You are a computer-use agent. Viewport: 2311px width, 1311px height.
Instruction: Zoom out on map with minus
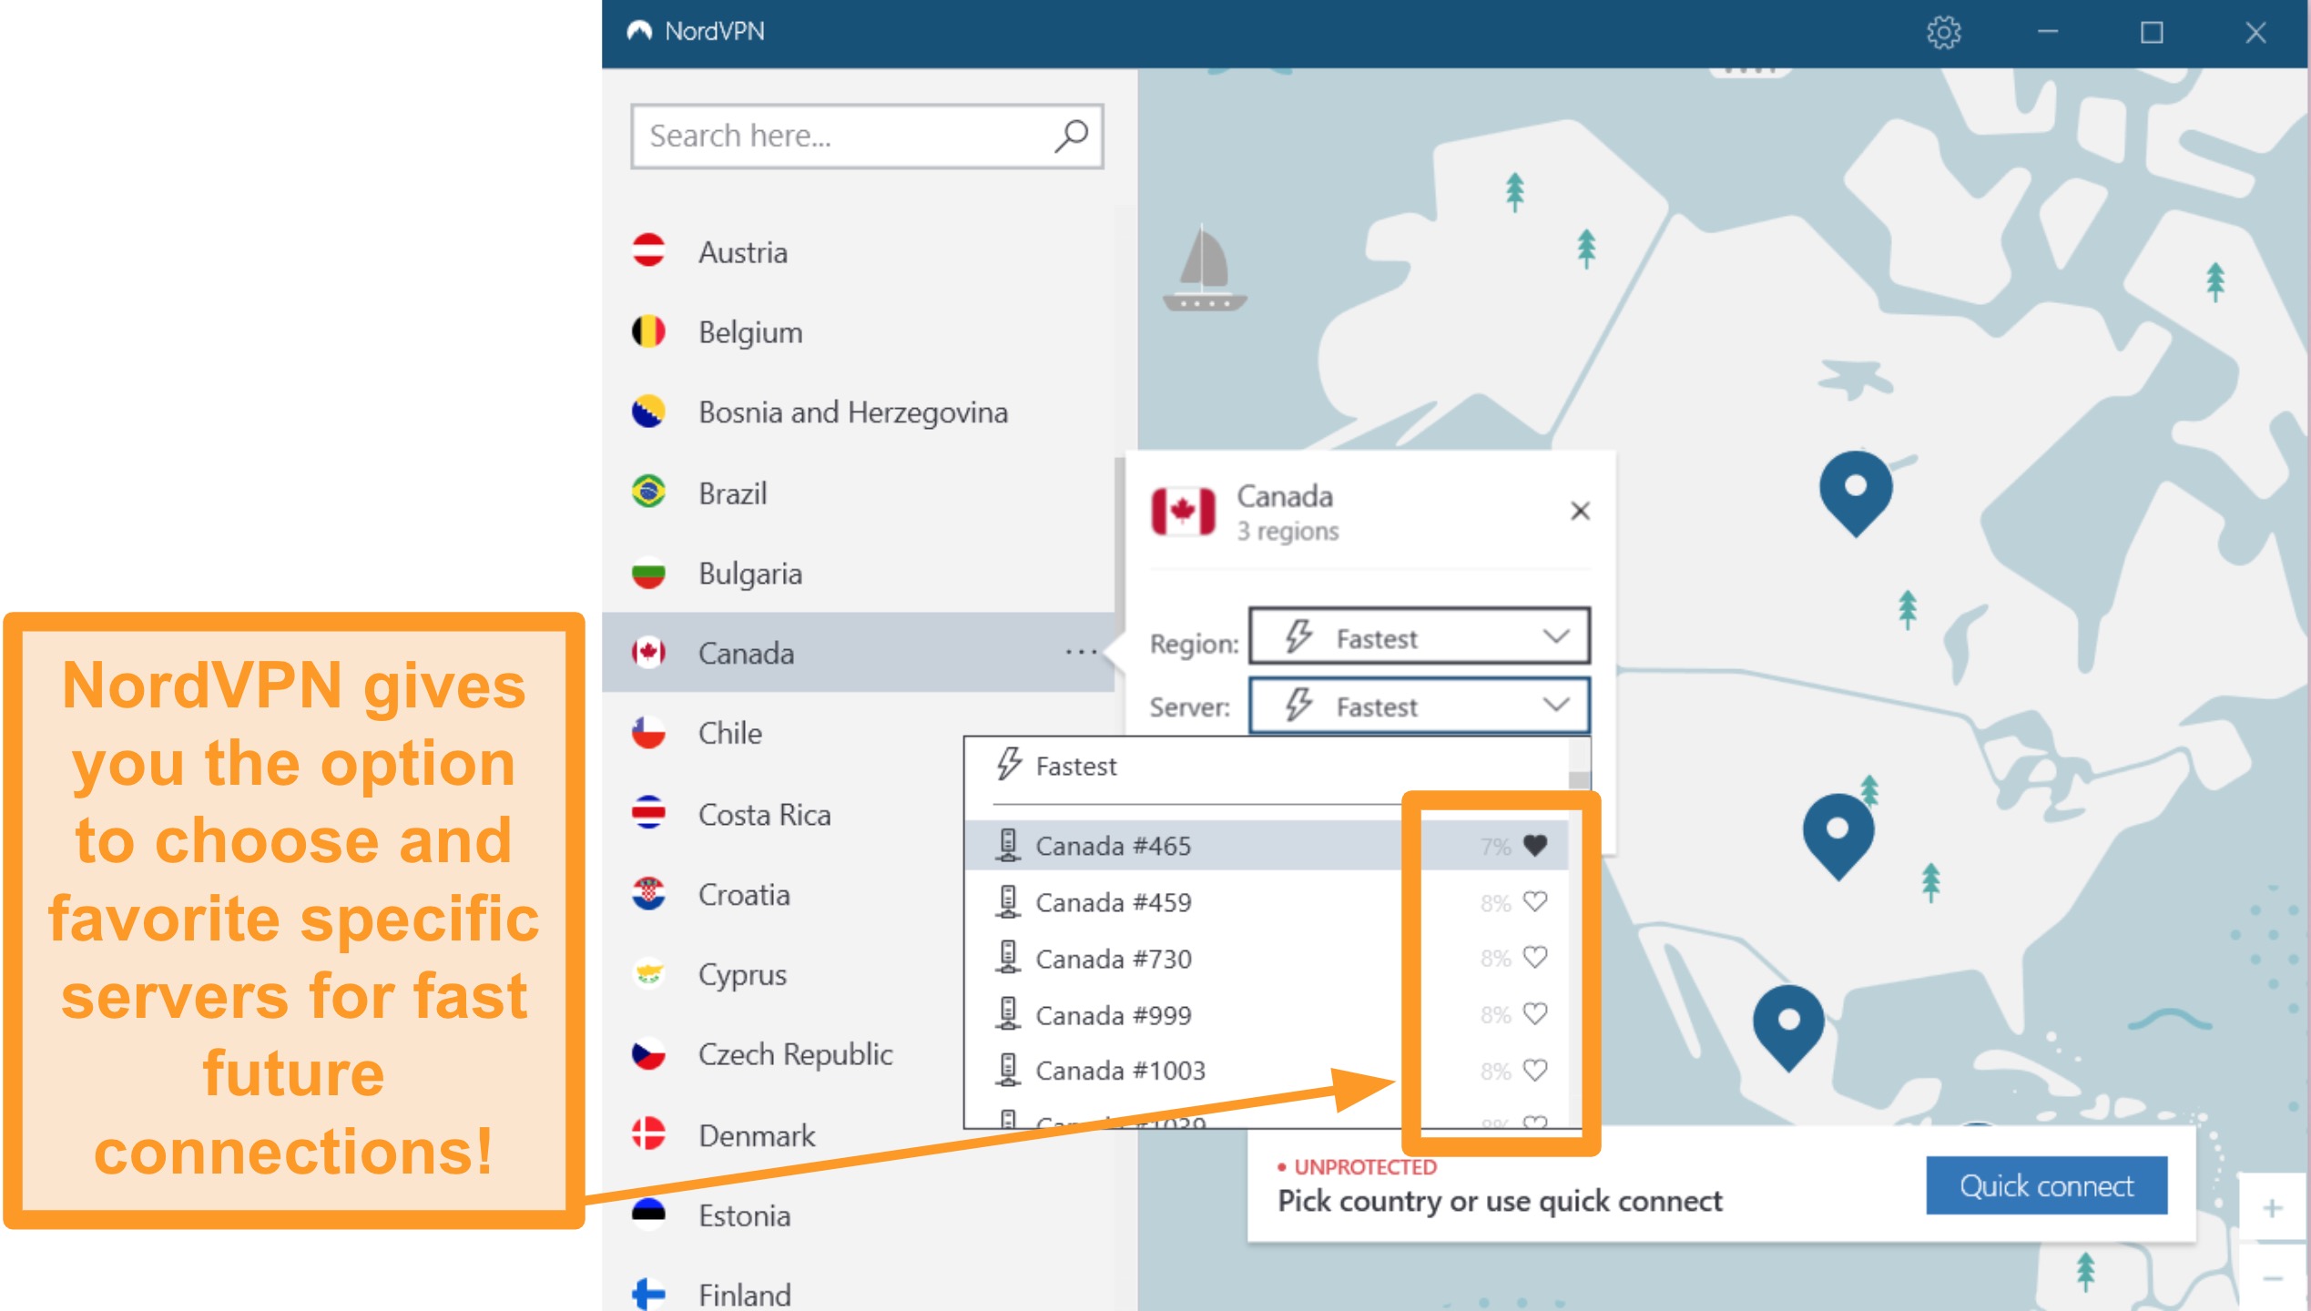coord(2273,1278)
